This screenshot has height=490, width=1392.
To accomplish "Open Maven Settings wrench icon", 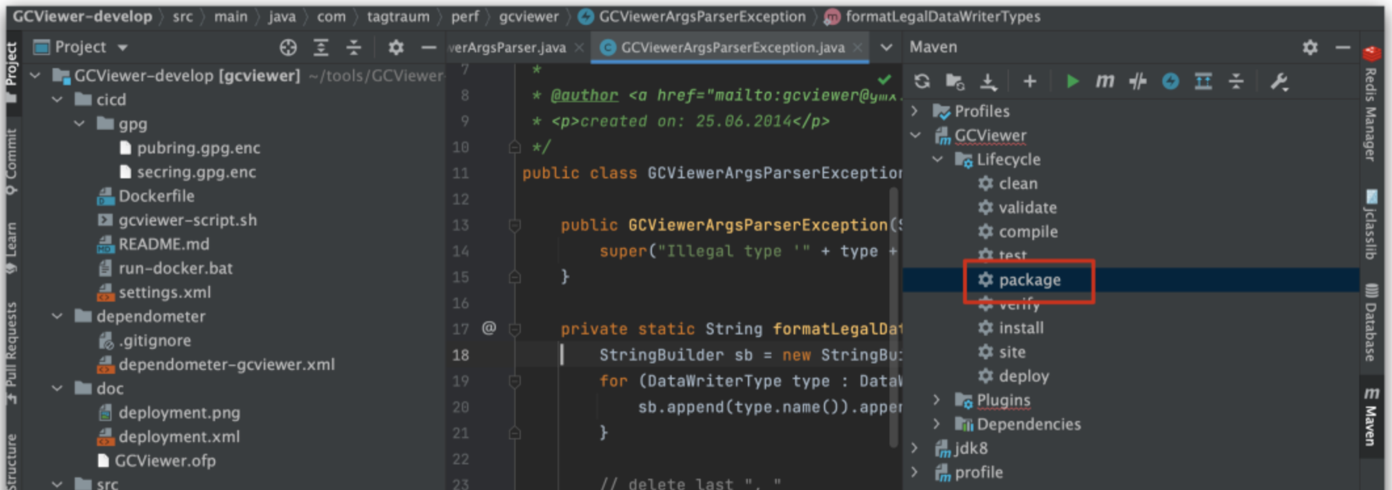I will (x=1279, y=81).
